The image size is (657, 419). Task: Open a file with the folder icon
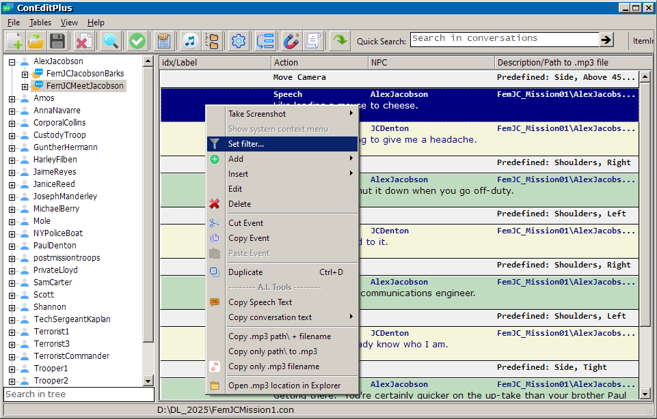36,41
